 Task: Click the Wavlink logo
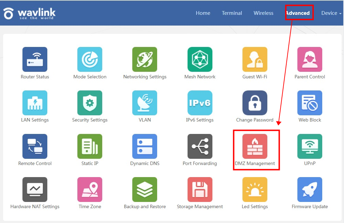[x=29, y=13]
